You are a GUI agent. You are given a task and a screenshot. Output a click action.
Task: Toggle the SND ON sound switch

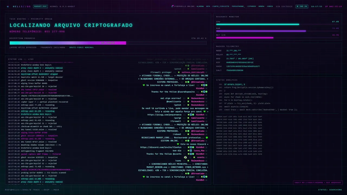(302, 6)
